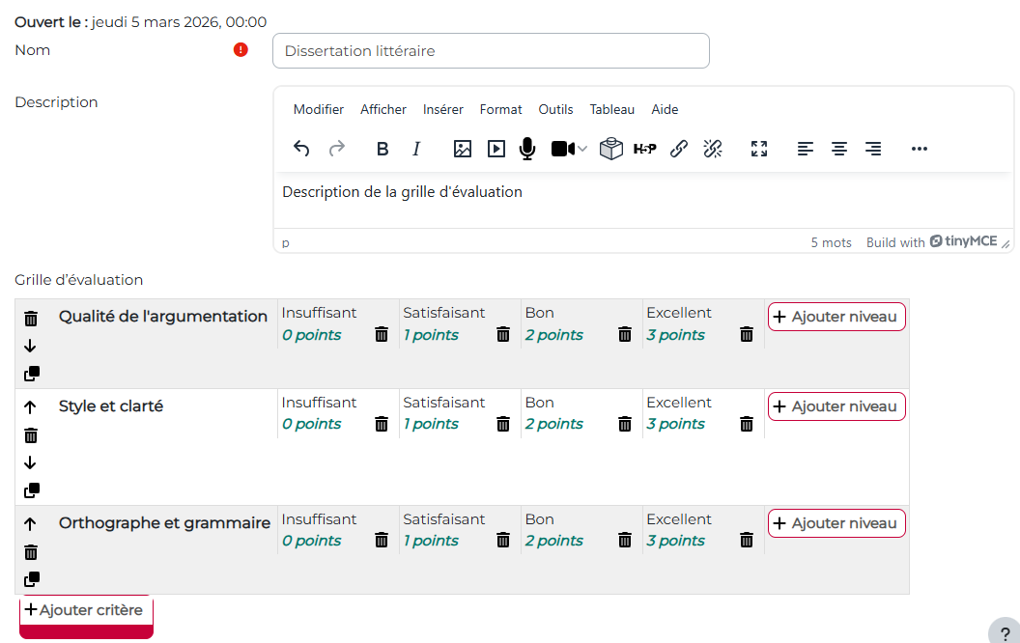Viewport: 1020px width, 643px height.
Task: Click the question mark help button
Action: (1005, 632)
